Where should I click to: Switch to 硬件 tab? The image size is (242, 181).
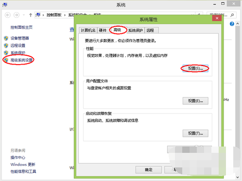click(x=103, y=30)
